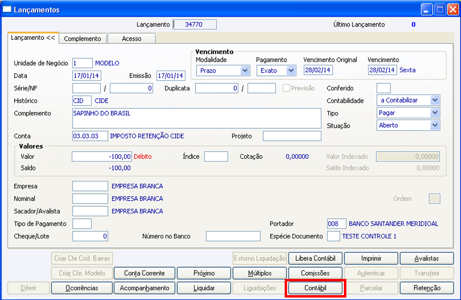This screenshot has height=300, width=461.
Task: Click the Conta field 03.03.03
Action: pyautogui.click(x=90, y=136)
